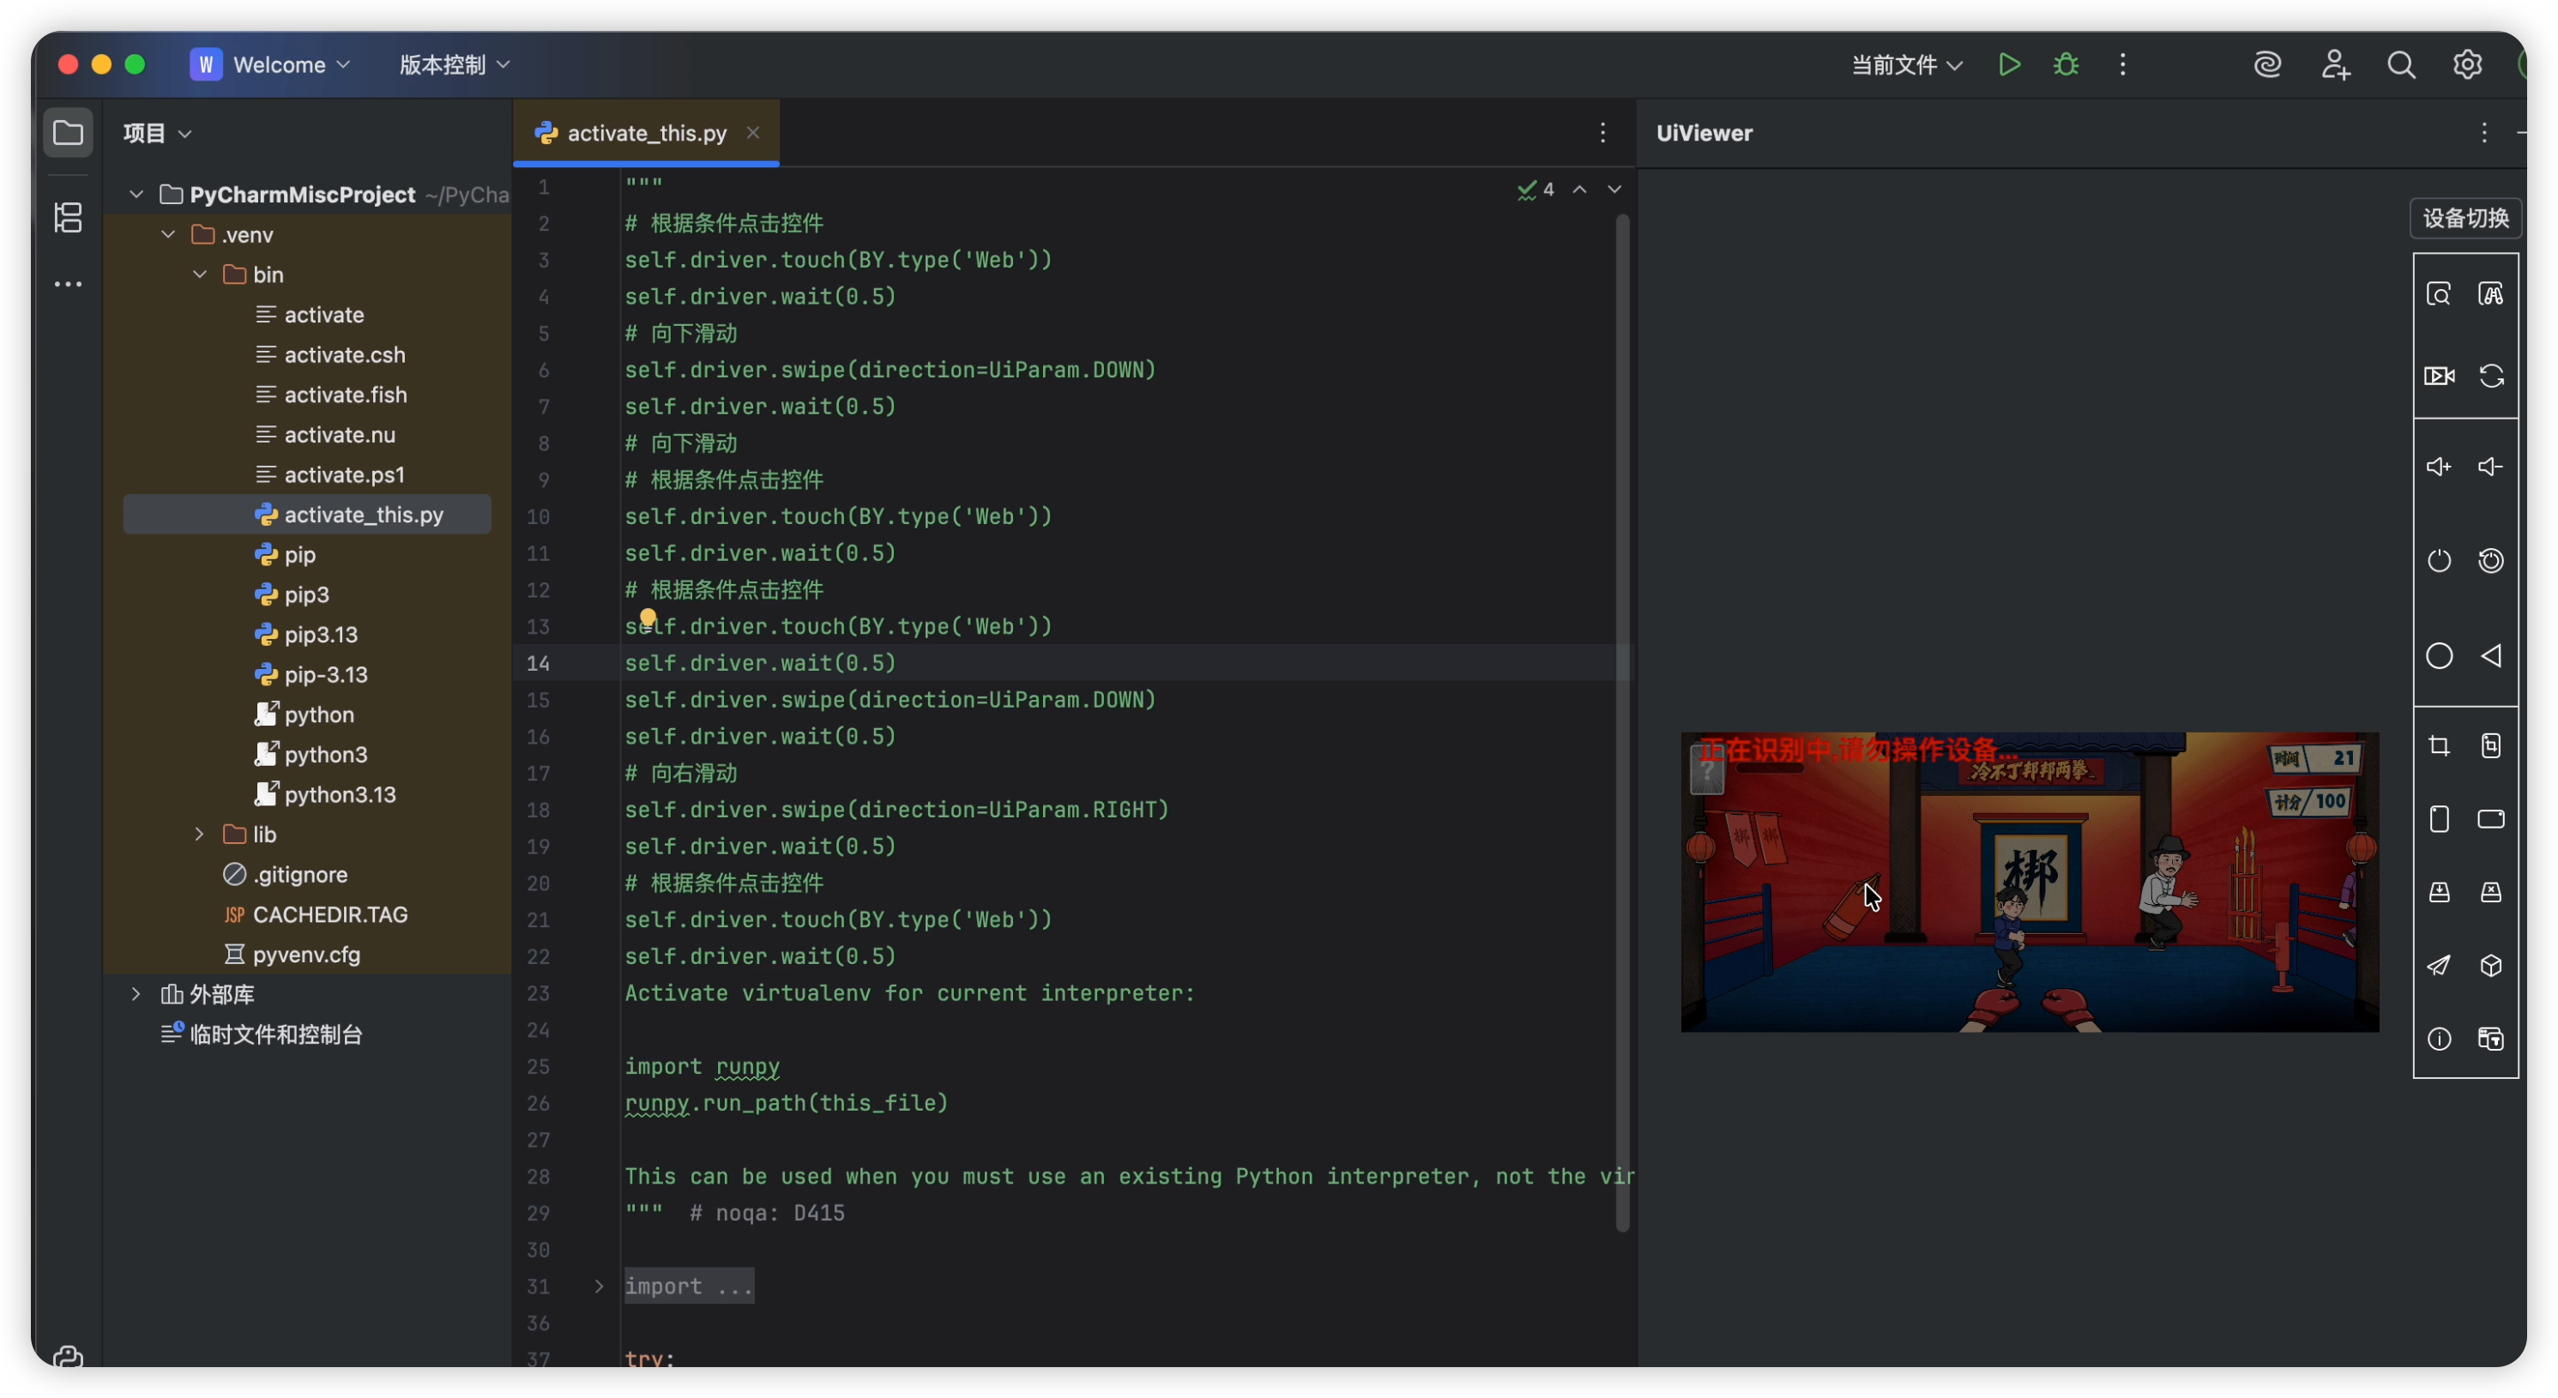Collapse the .venv folder
This screenshot has width=2558, height=1398.
point(168,235)
